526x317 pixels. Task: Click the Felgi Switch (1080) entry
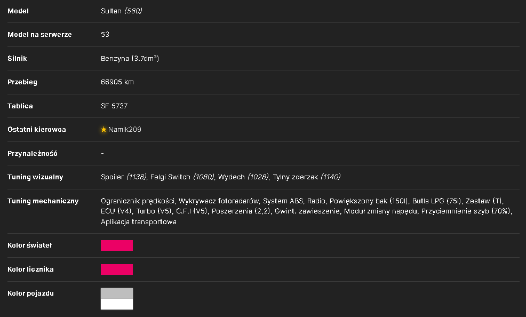(x=182, y=177)
